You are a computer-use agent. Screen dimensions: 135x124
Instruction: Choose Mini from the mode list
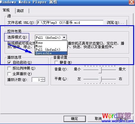click(x=51, y=46)
